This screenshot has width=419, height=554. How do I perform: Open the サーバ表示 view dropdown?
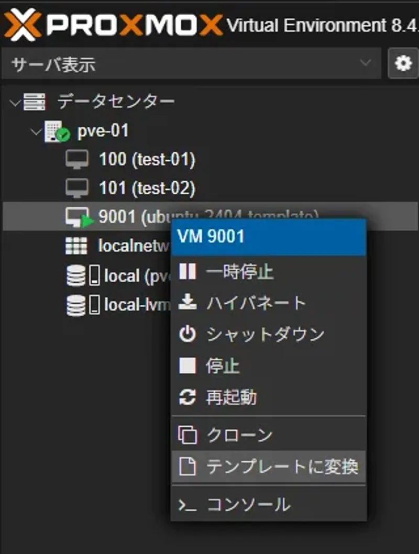pyautogui.click(x=192, y=63)
